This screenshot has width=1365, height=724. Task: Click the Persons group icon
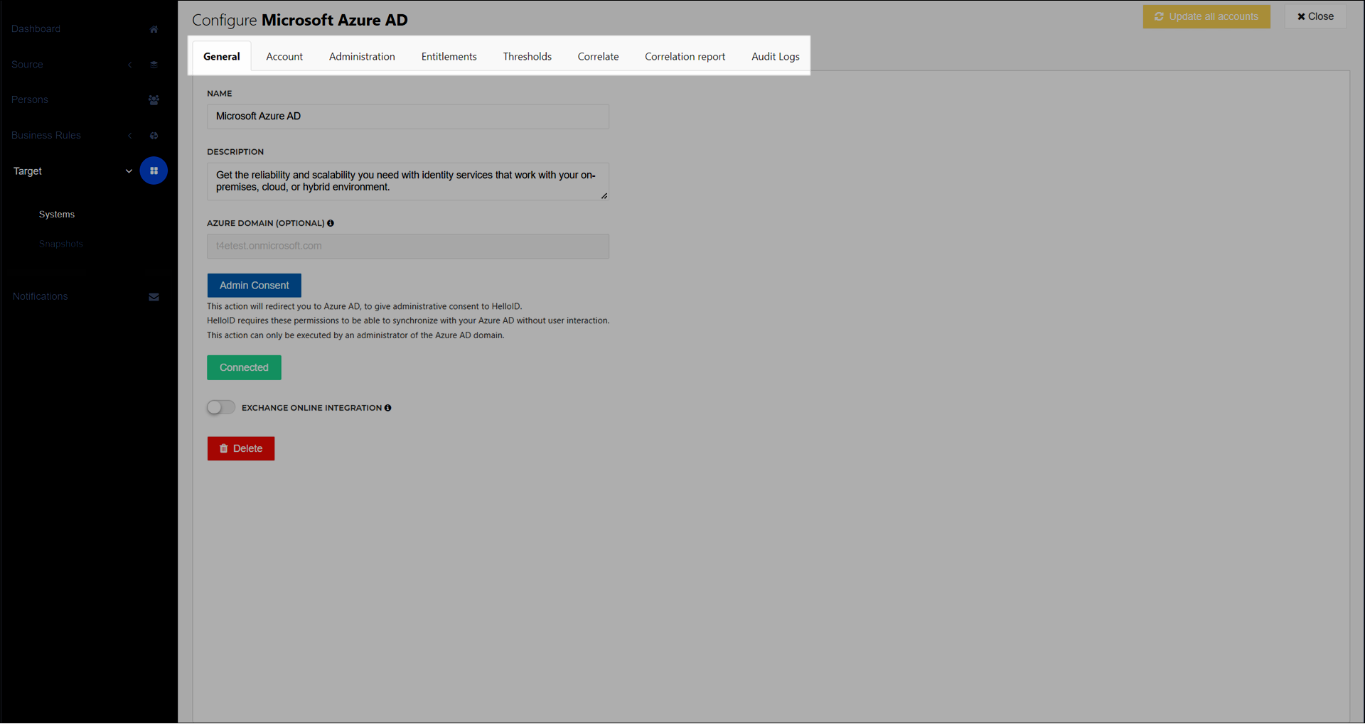[x=154, y=100]
